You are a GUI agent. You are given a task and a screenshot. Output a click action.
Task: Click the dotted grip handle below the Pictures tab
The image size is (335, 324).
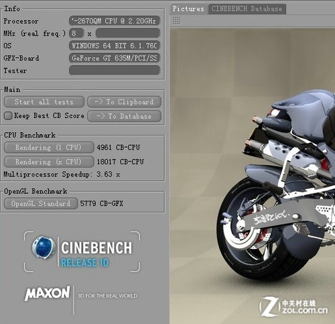[176, 21]
